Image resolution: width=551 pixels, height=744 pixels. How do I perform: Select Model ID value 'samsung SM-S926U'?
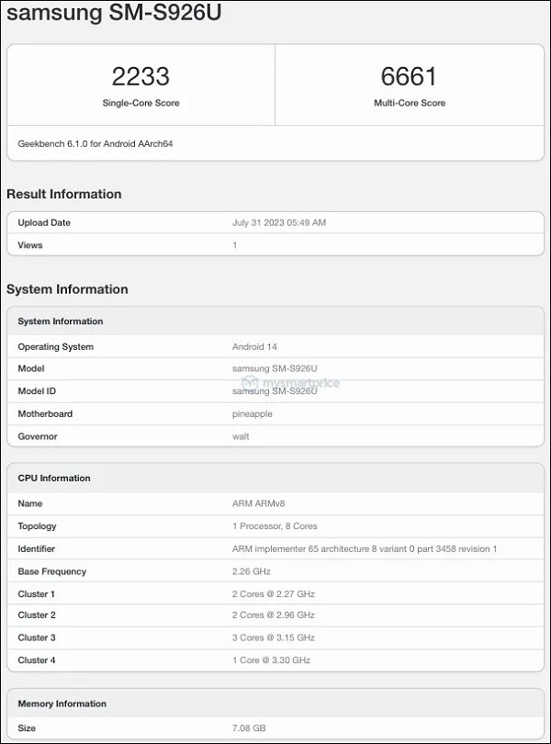coord(275,391)
